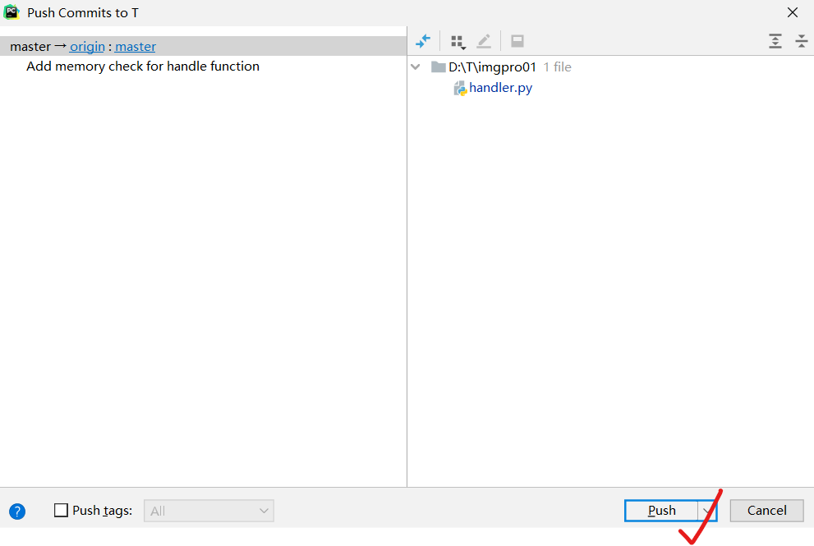
Task: Select the 'Add memory check for handle function' commit
Action: point(143,67)
